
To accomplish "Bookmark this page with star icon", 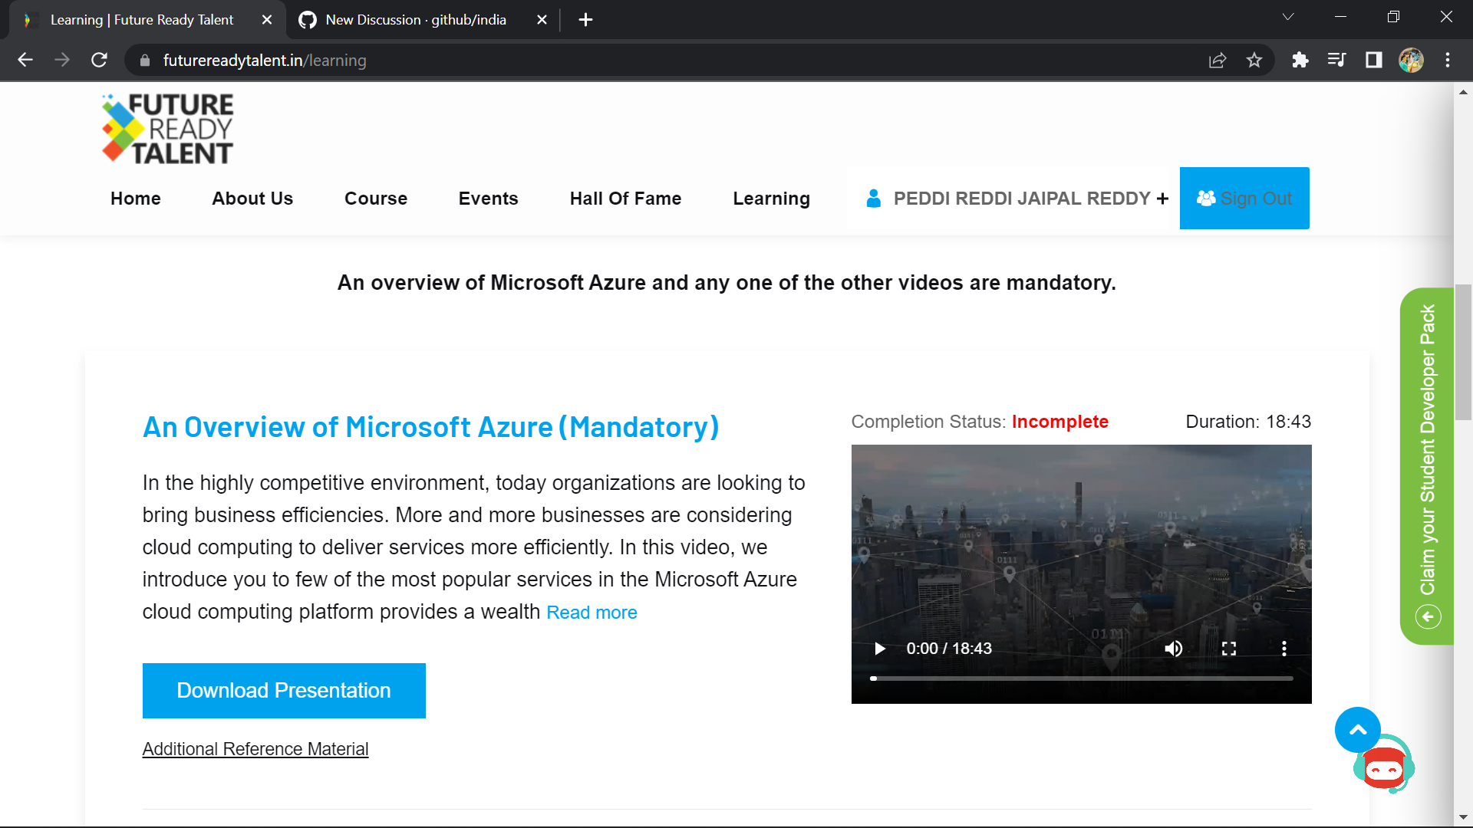I will pos(1254,61).
